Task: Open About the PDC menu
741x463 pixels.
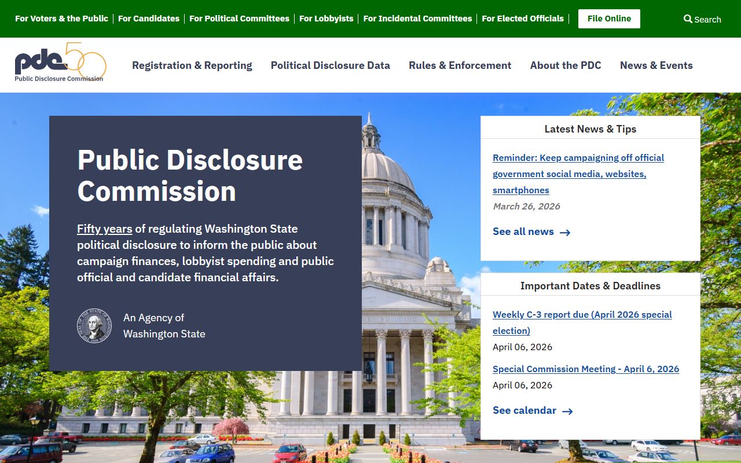Action: 566,65
